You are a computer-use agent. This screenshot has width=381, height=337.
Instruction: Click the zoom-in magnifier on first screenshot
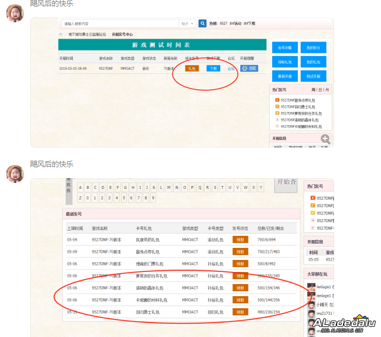coord(325,139)
